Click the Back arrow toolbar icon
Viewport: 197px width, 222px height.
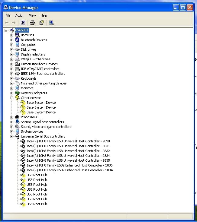(7, 23)
